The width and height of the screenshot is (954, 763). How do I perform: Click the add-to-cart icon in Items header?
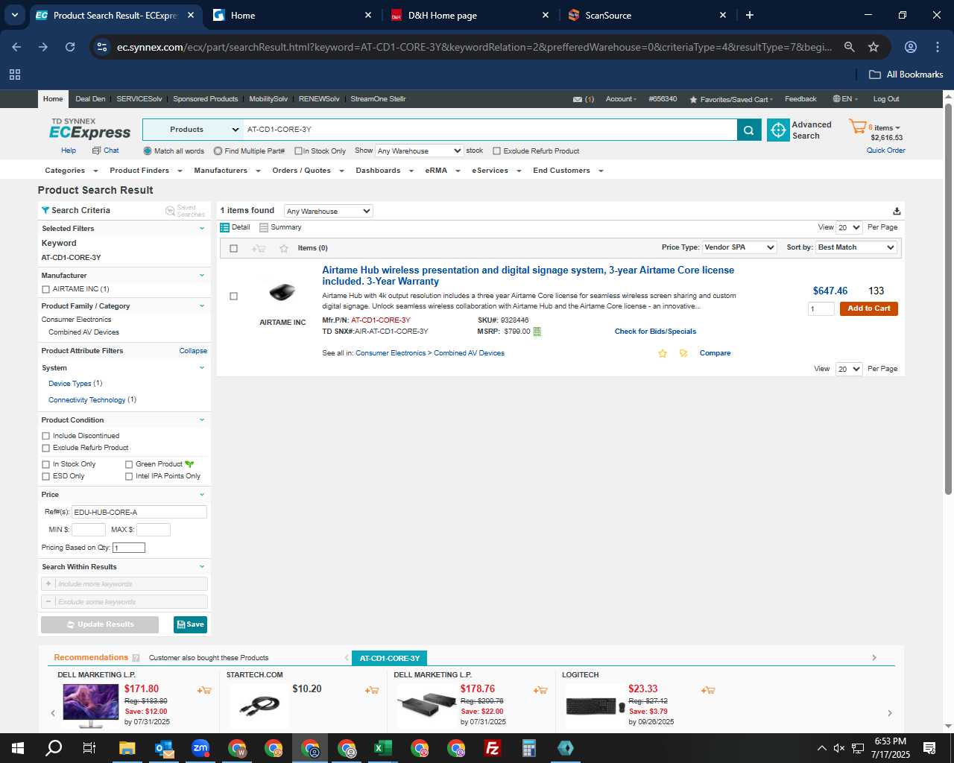(x=259, y=248)
